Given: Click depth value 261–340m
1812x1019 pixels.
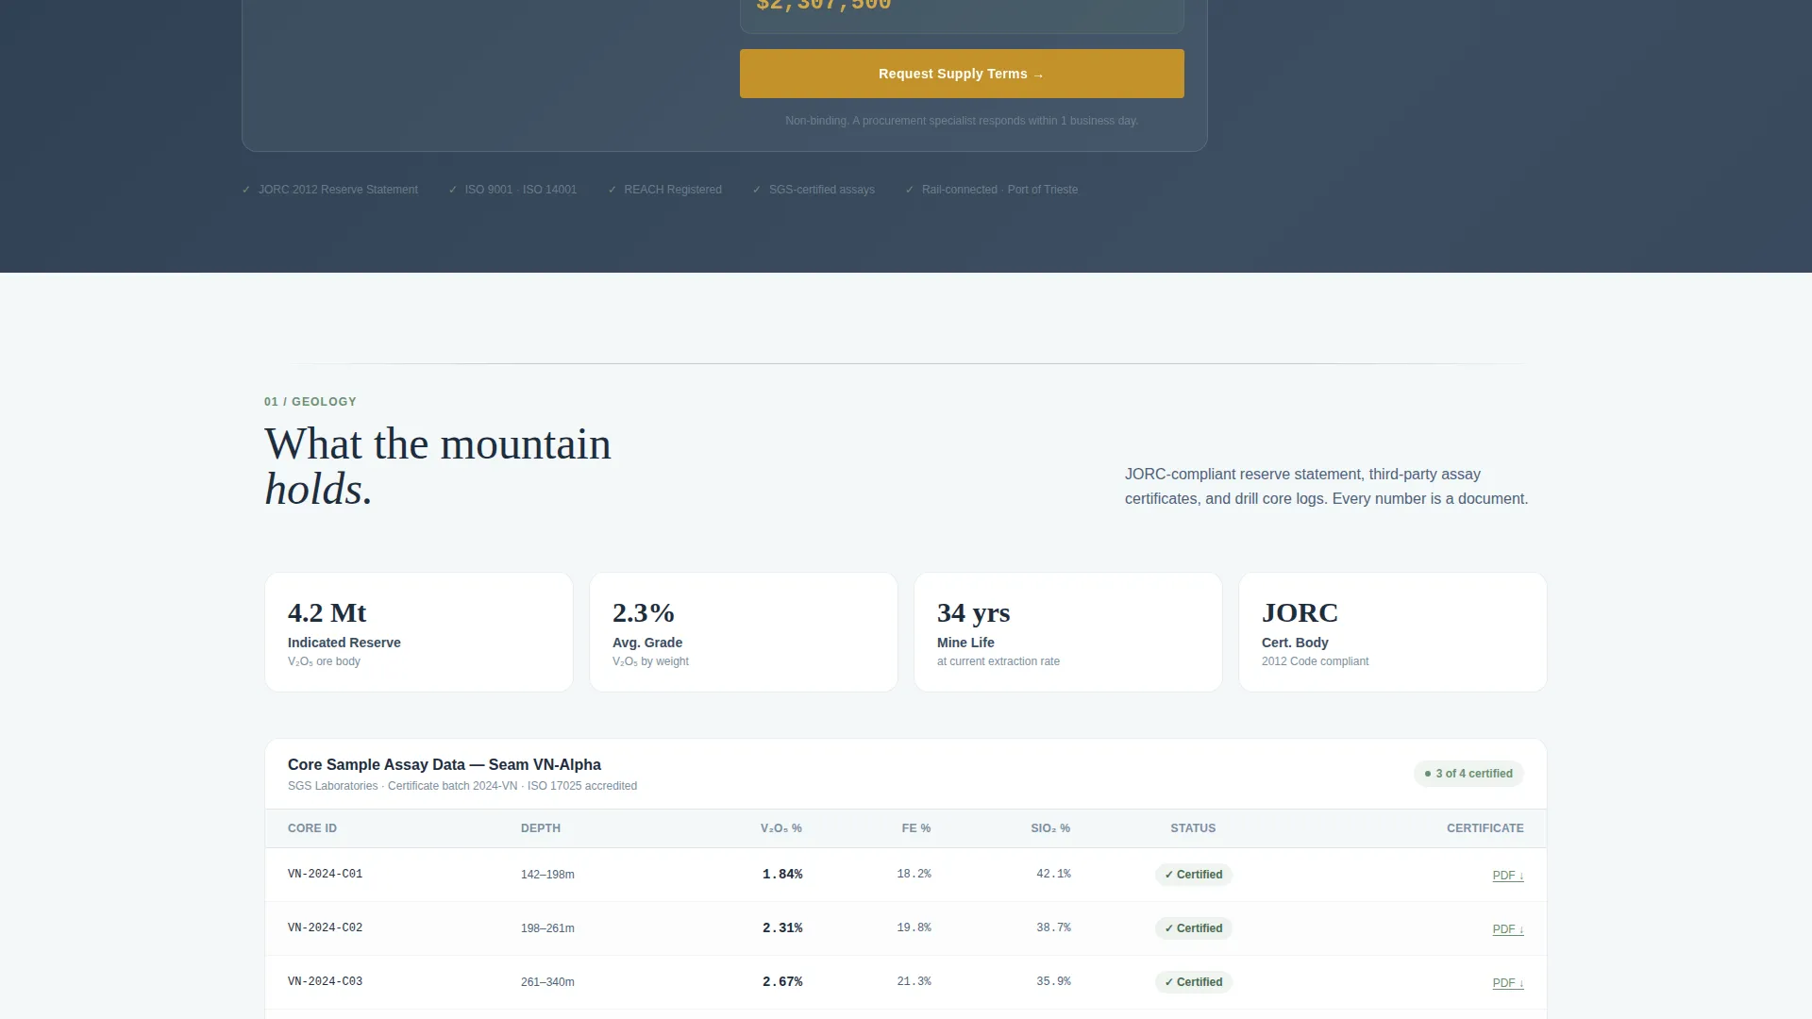Looking at the screenshot, I should (547, 982).
